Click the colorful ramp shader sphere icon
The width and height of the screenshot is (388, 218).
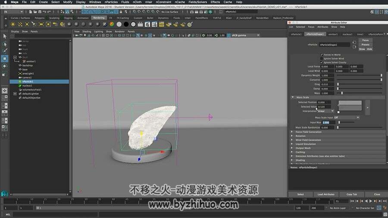[112, 24]
